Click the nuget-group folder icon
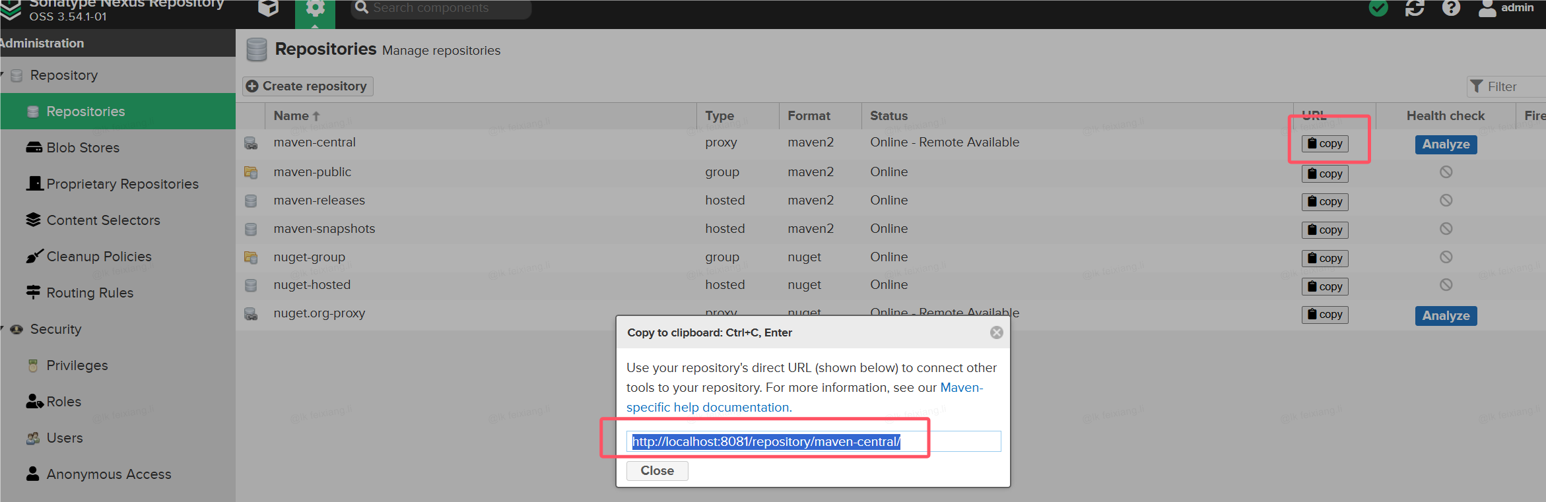 (x=251, y=257)
